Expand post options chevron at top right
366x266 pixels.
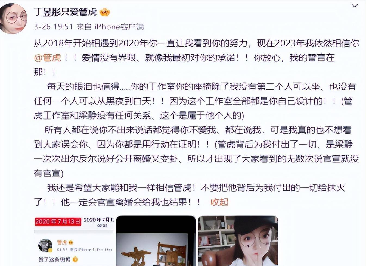pos(355,5)
